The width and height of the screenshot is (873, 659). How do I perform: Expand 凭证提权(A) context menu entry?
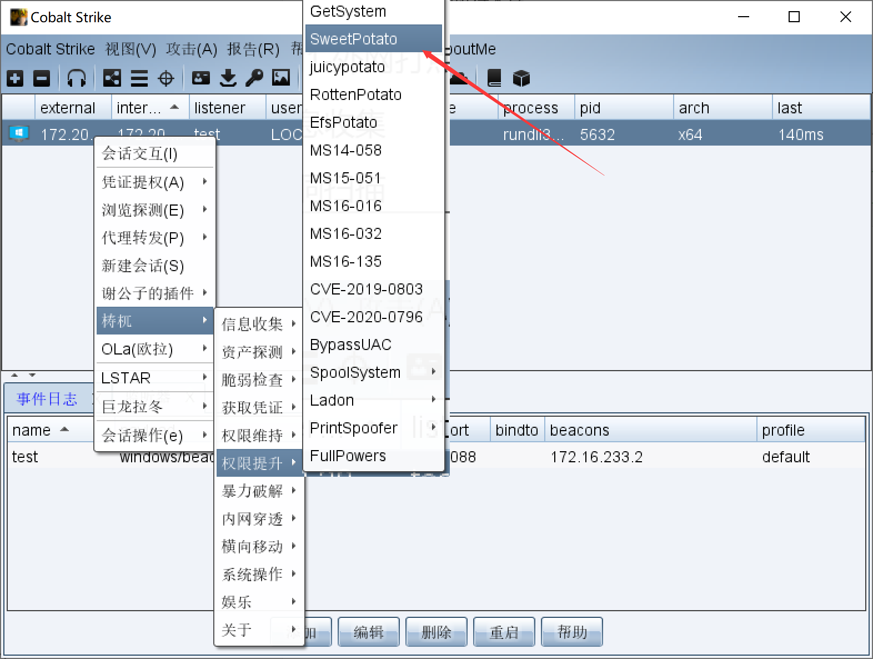[x=155, y=182]
